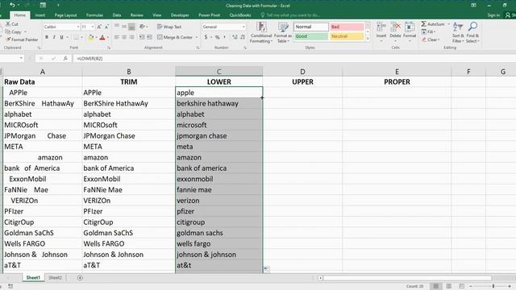Open the General number format dropdown

(x=243, y=27)
